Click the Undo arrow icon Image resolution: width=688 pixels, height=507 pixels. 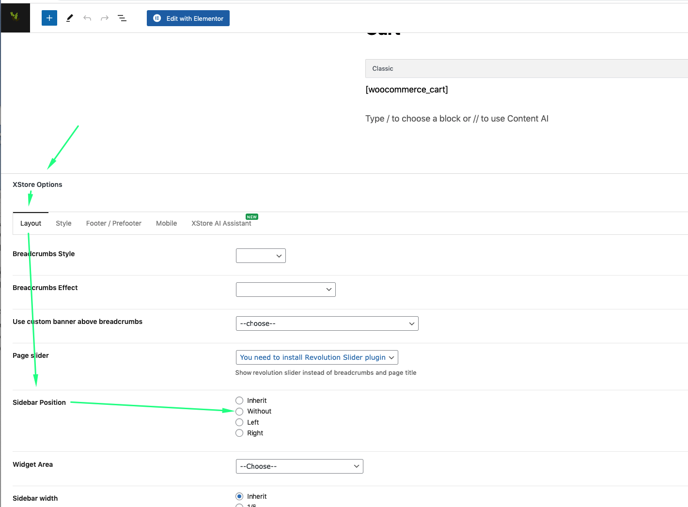coord(87,18)
